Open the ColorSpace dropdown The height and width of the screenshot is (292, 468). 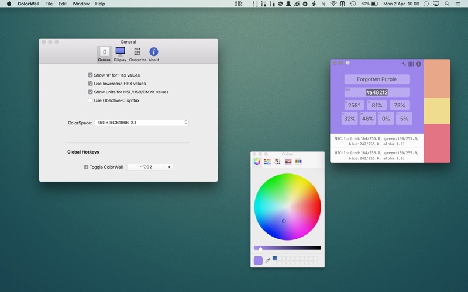click(x=142, y=123)
